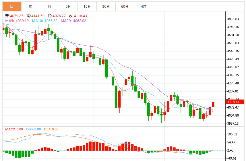Image resolution: width=246 pixels, height=161 pixels.
Task: Open the 4时 timeframe tab
Action: [144, 7]
